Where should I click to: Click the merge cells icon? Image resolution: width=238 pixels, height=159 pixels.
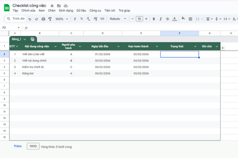tap(197, 19)
